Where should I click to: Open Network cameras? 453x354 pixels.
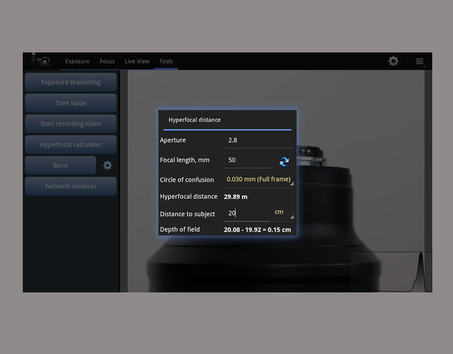click(70, 186)
